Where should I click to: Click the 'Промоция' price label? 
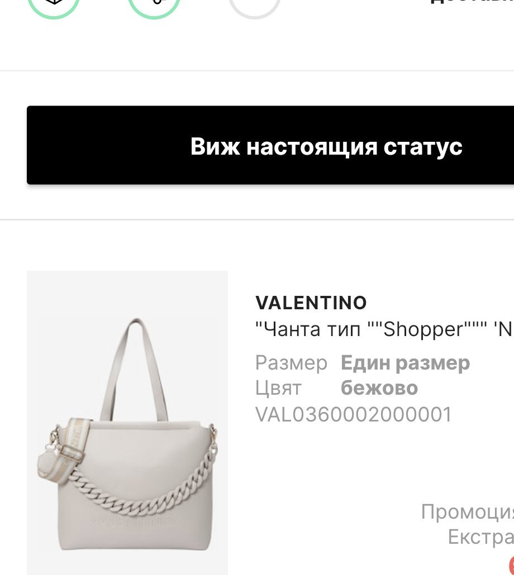point(468,511)
